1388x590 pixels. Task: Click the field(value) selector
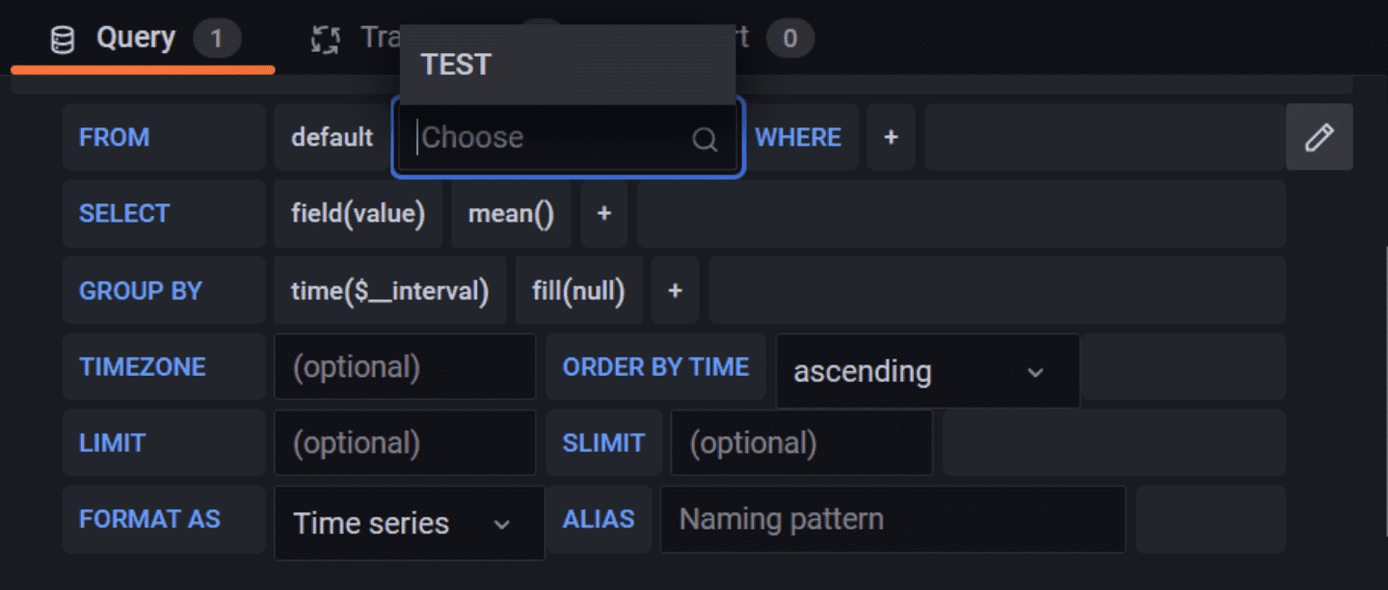(358, 213)
